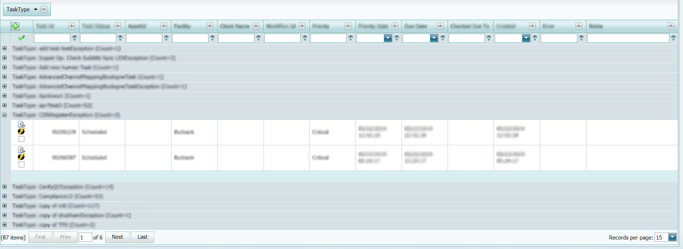683x249 pixels.
Task: Click the Notes column filter funnel icon
Action: (673, 38)
